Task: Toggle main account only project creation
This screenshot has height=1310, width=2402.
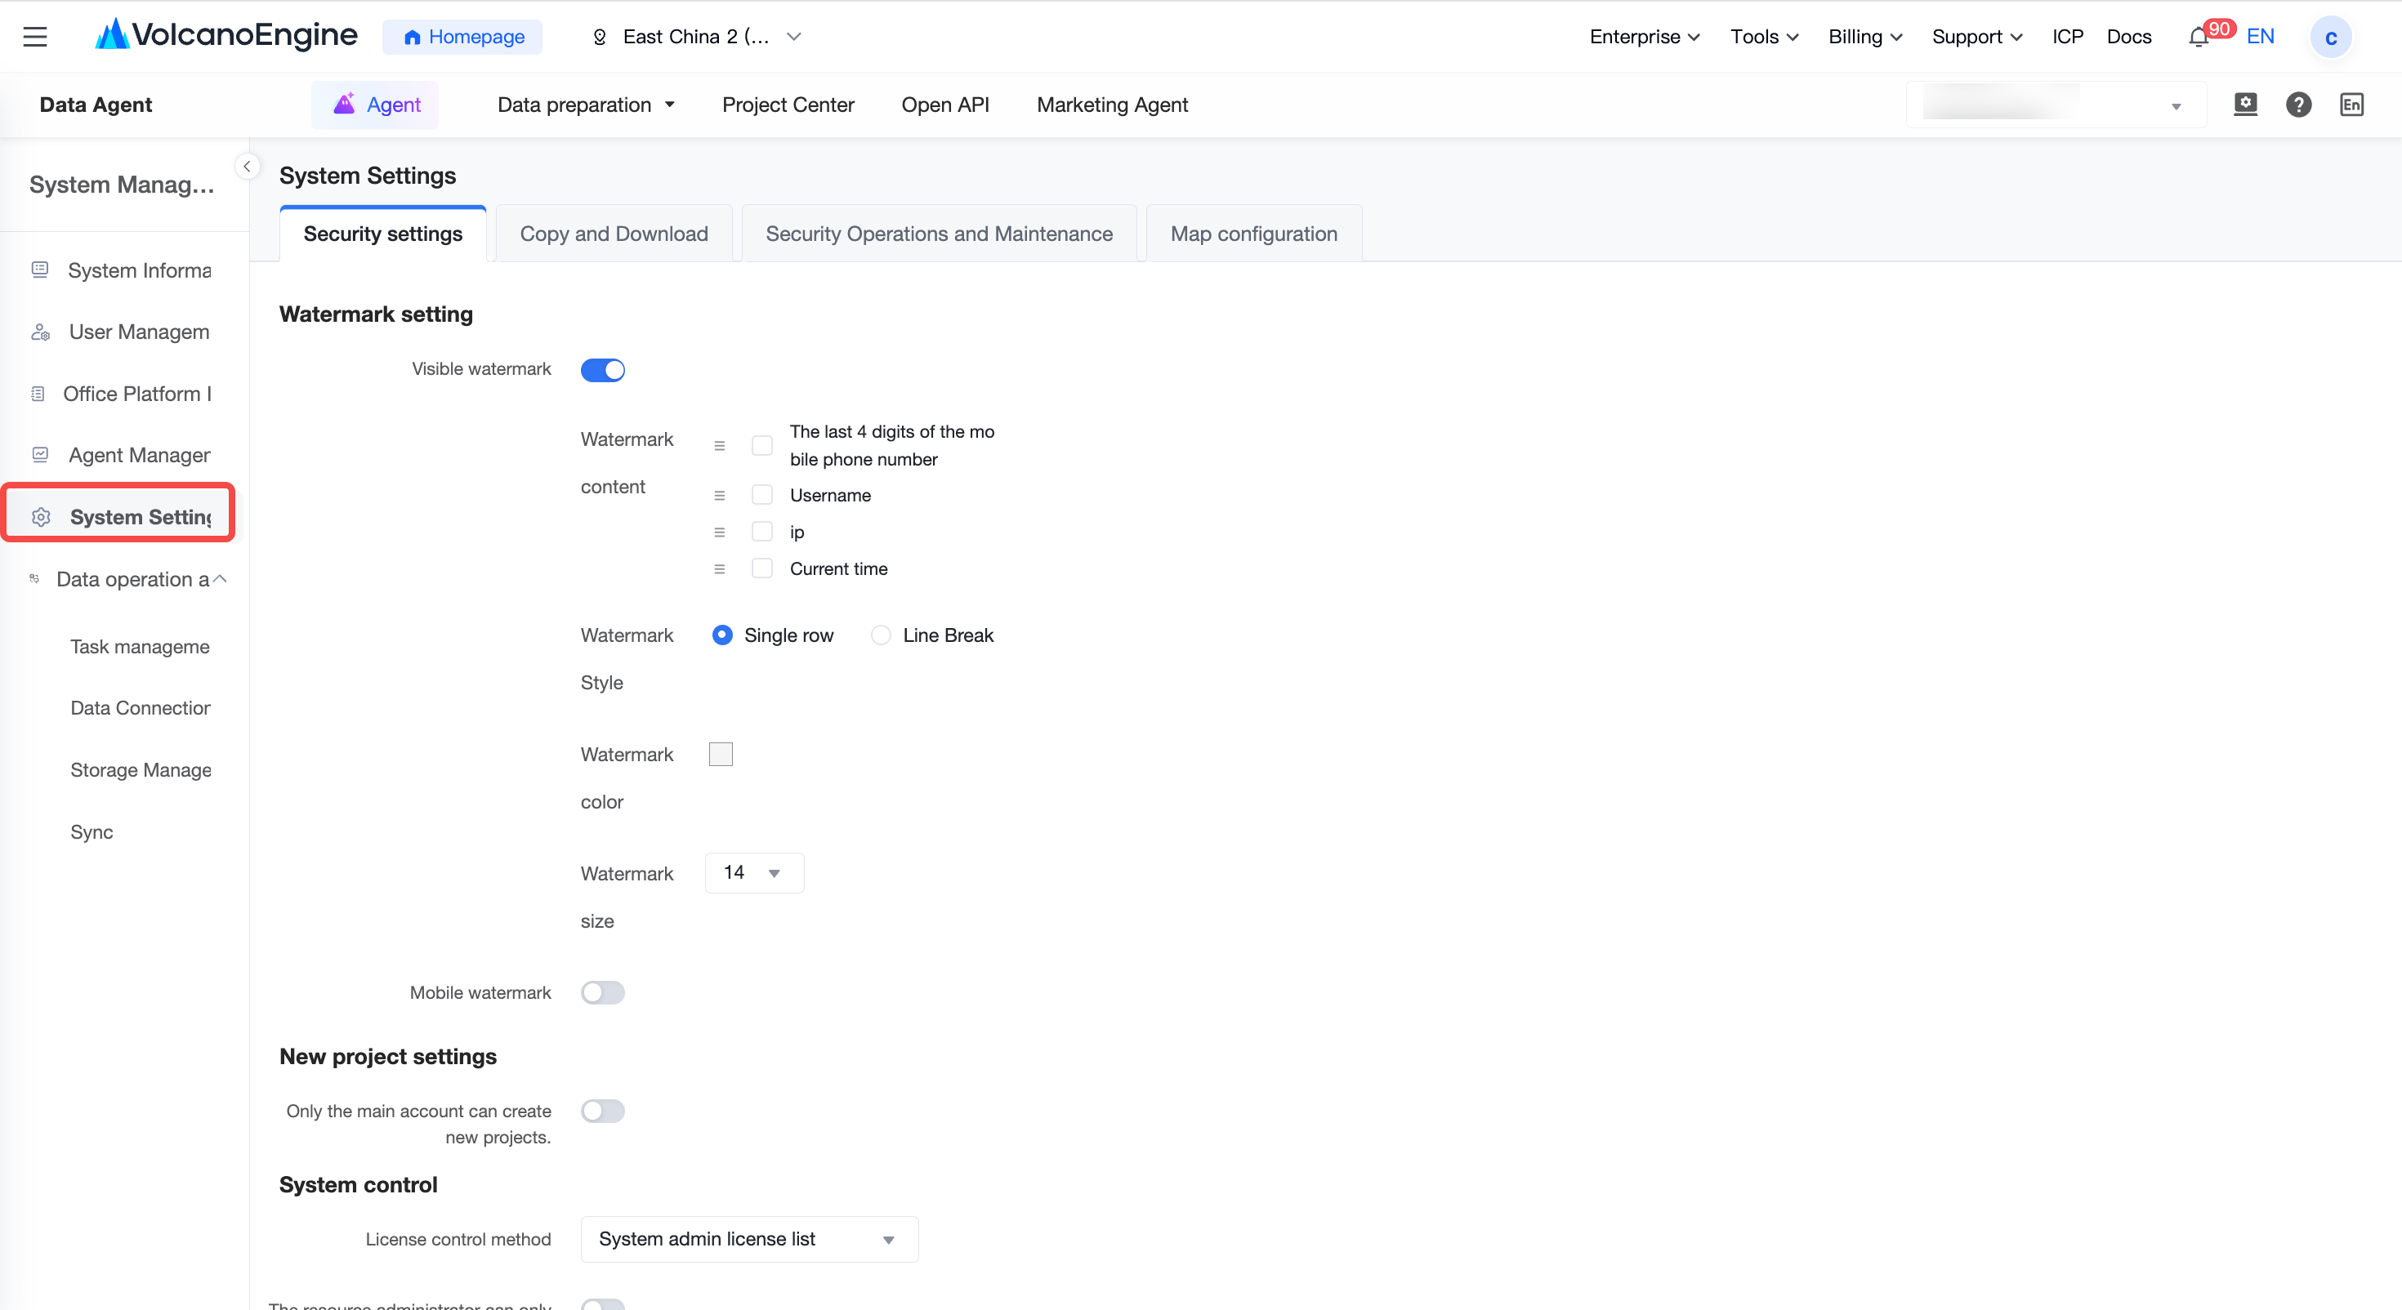Action: 602,1111
